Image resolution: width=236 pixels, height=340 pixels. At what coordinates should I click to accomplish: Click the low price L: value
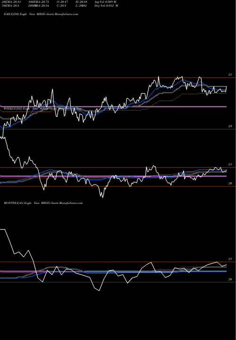click(81, 6)
